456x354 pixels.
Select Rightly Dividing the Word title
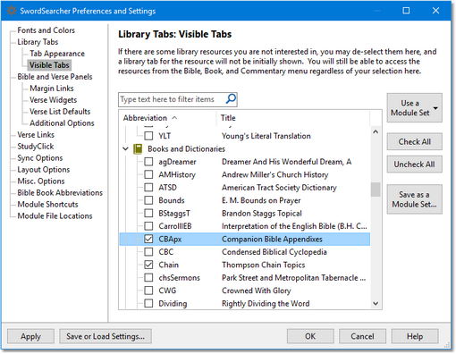266,303
